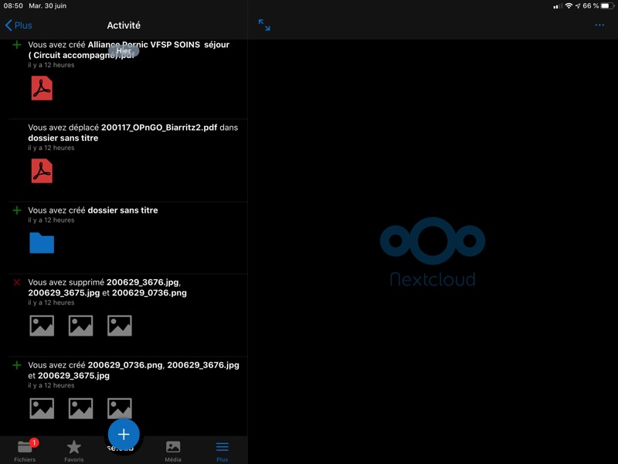Screen dimensions: 618x464
Task: Select the 'Vous avez créé dossier sans titre' entry
Action: click(x=93, y=210)
